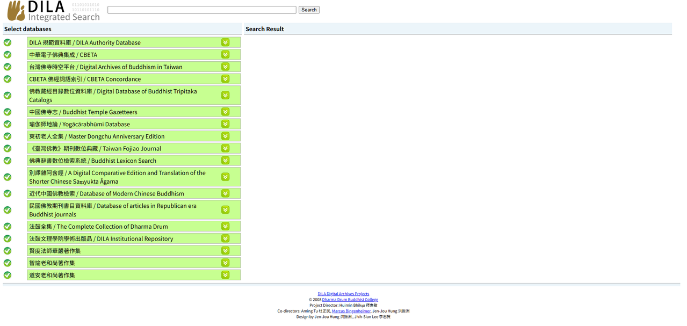
Task: Toggle the DILA Institutional Repository checkmark
Action: (8, 238)
